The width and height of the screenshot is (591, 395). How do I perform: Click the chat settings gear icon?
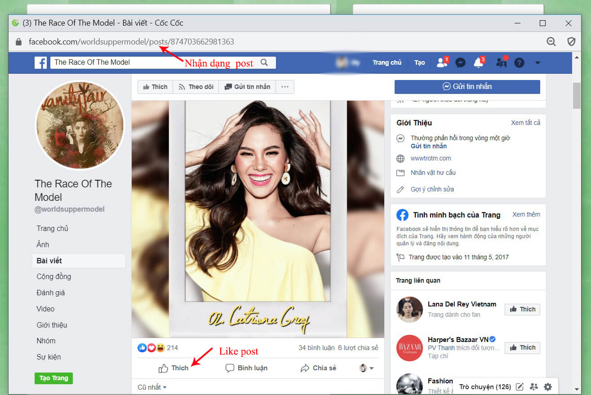point(548,386)
